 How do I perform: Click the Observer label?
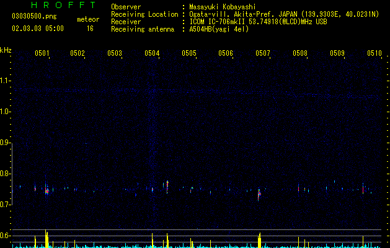[x=126, y=7]
